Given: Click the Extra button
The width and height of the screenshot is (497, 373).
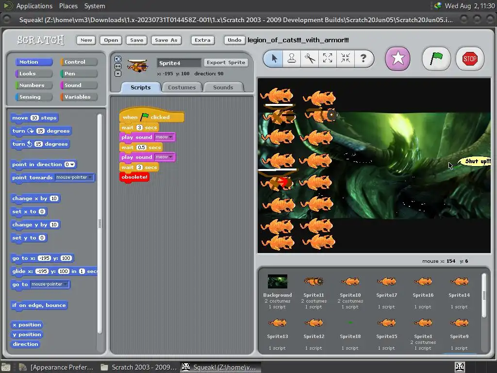Looking at the screenshot, I should [x=202, y=40].
